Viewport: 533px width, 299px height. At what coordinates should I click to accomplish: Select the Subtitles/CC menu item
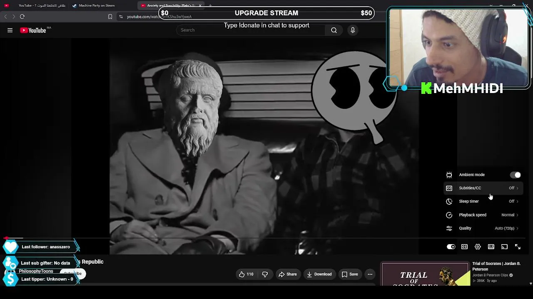[x=483, y=188]
